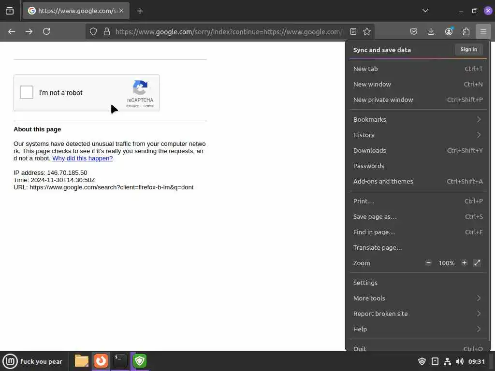
Task: Enter full screen via zoom row icon
Action: (477, 263)
